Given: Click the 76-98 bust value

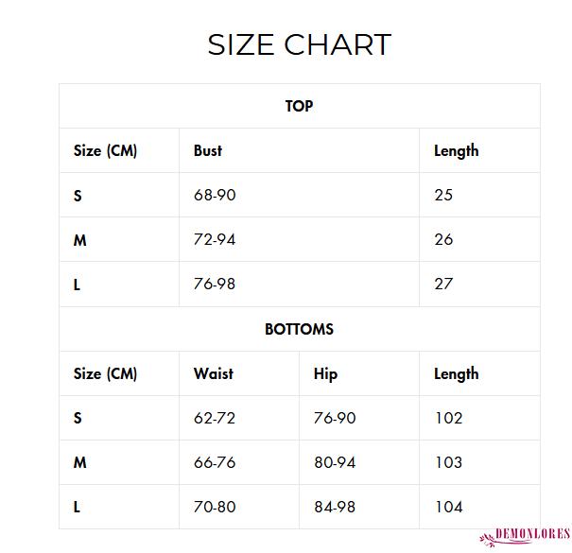Looking at the screenshot, I should tap(215, 284).
